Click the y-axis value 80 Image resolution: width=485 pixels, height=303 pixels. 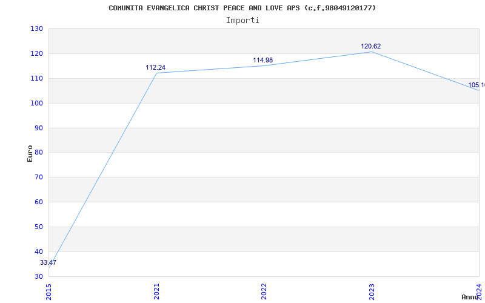(38, 153)
